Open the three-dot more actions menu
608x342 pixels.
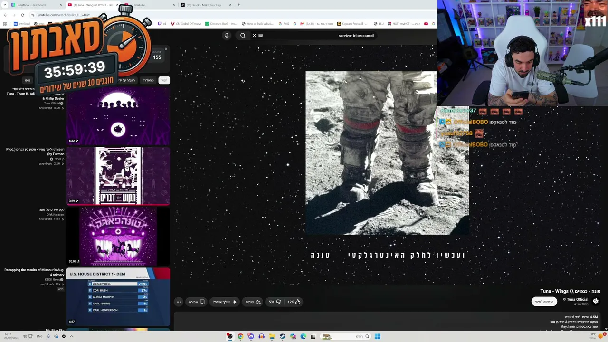tap(179, 302)
